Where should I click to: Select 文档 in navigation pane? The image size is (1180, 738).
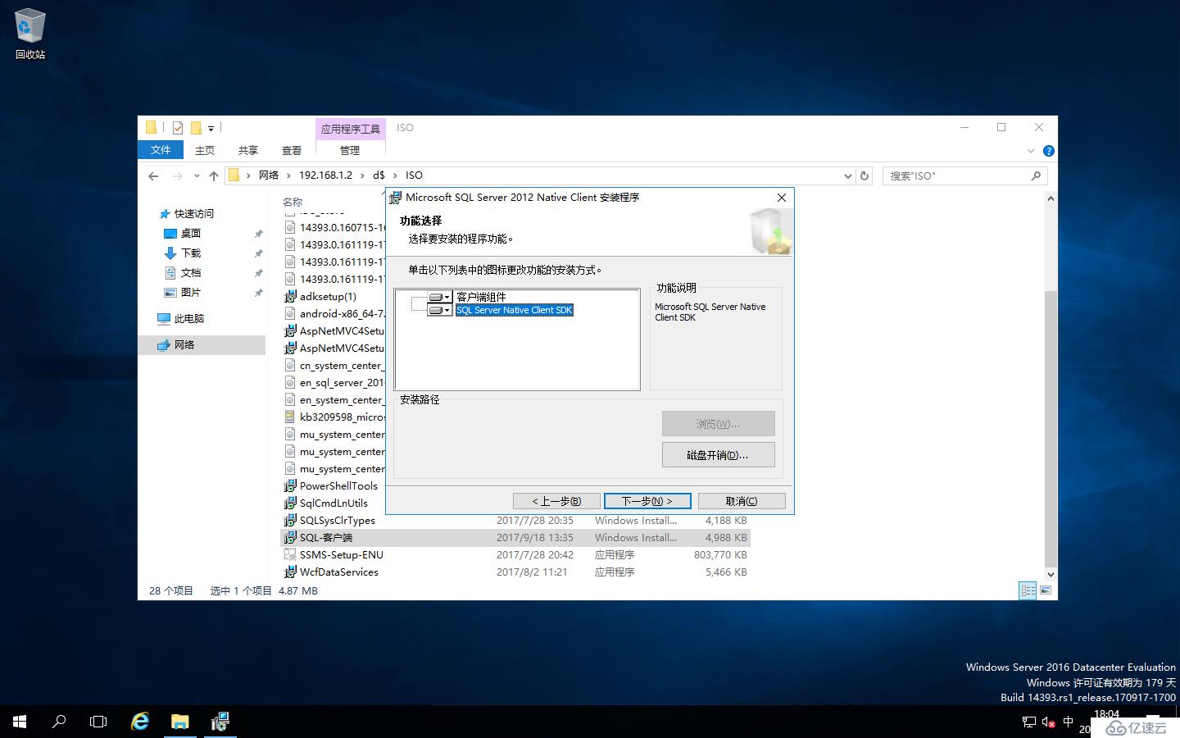click(191, 272)
